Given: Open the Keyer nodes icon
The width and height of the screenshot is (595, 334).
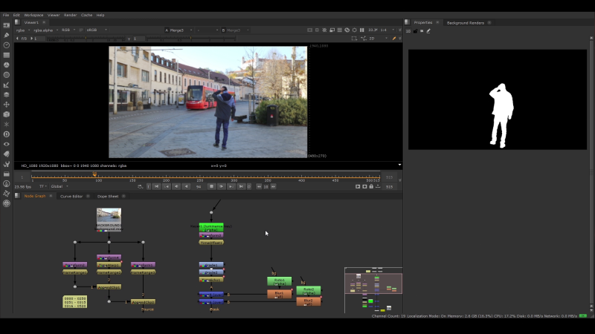Looking at the screenshot, I should (x=7, y=85).
